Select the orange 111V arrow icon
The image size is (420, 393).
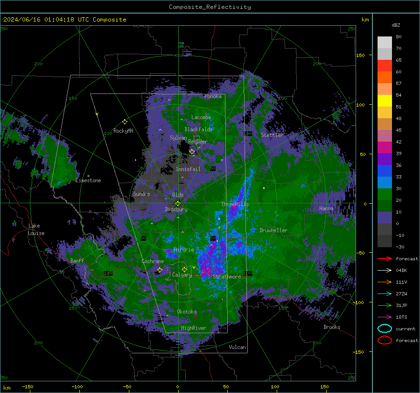(x=385, y=282)
